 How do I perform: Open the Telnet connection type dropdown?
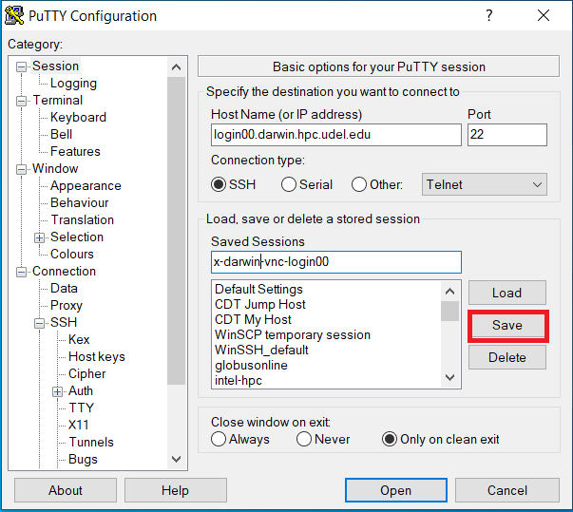pyautogui.click(x=484, y=185)
